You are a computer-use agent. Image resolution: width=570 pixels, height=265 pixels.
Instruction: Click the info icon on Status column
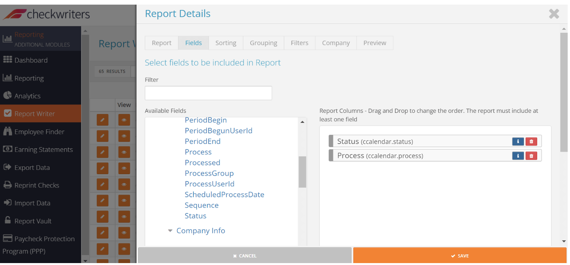click(518, 141)
